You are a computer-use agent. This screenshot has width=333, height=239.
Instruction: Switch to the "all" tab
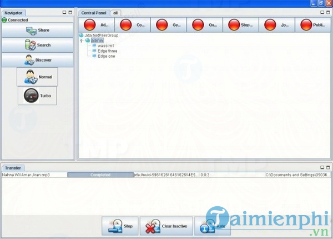115,12
